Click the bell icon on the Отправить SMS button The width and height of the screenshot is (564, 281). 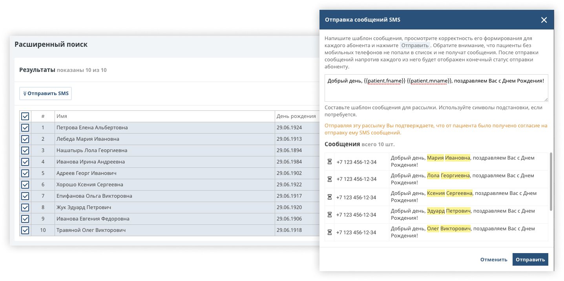[x=24, y=93]
